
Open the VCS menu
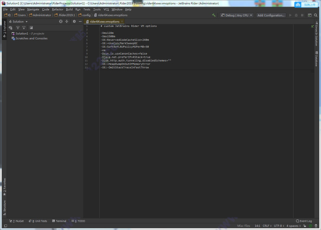point(106,10)
